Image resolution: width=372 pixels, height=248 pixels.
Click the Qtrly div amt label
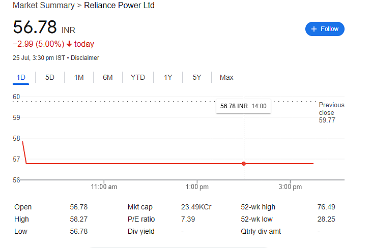261,231
